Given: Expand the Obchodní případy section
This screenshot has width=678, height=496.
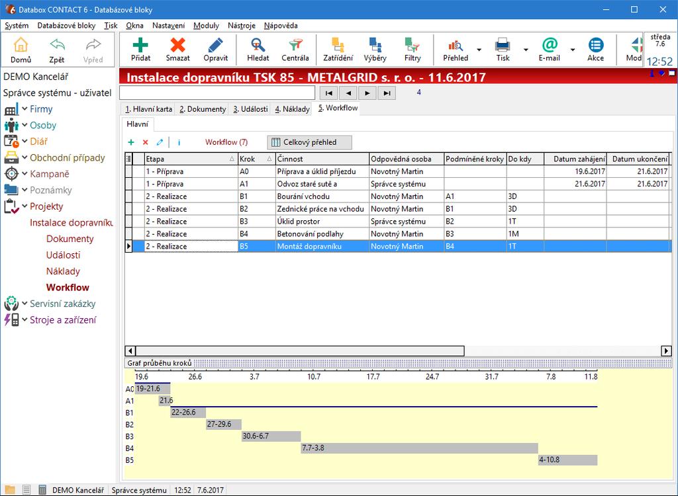Looking at the screenshot, I should [24, 157].
